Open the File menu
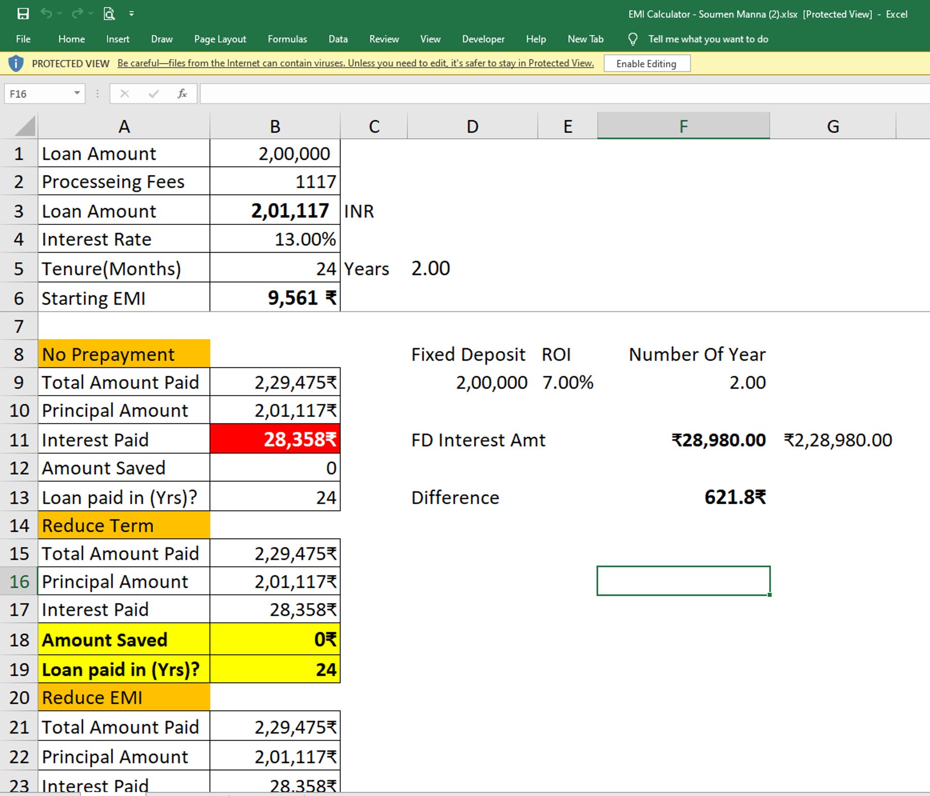Image resolution: width=930 pixels, height=796 pixels. (23, 39)
